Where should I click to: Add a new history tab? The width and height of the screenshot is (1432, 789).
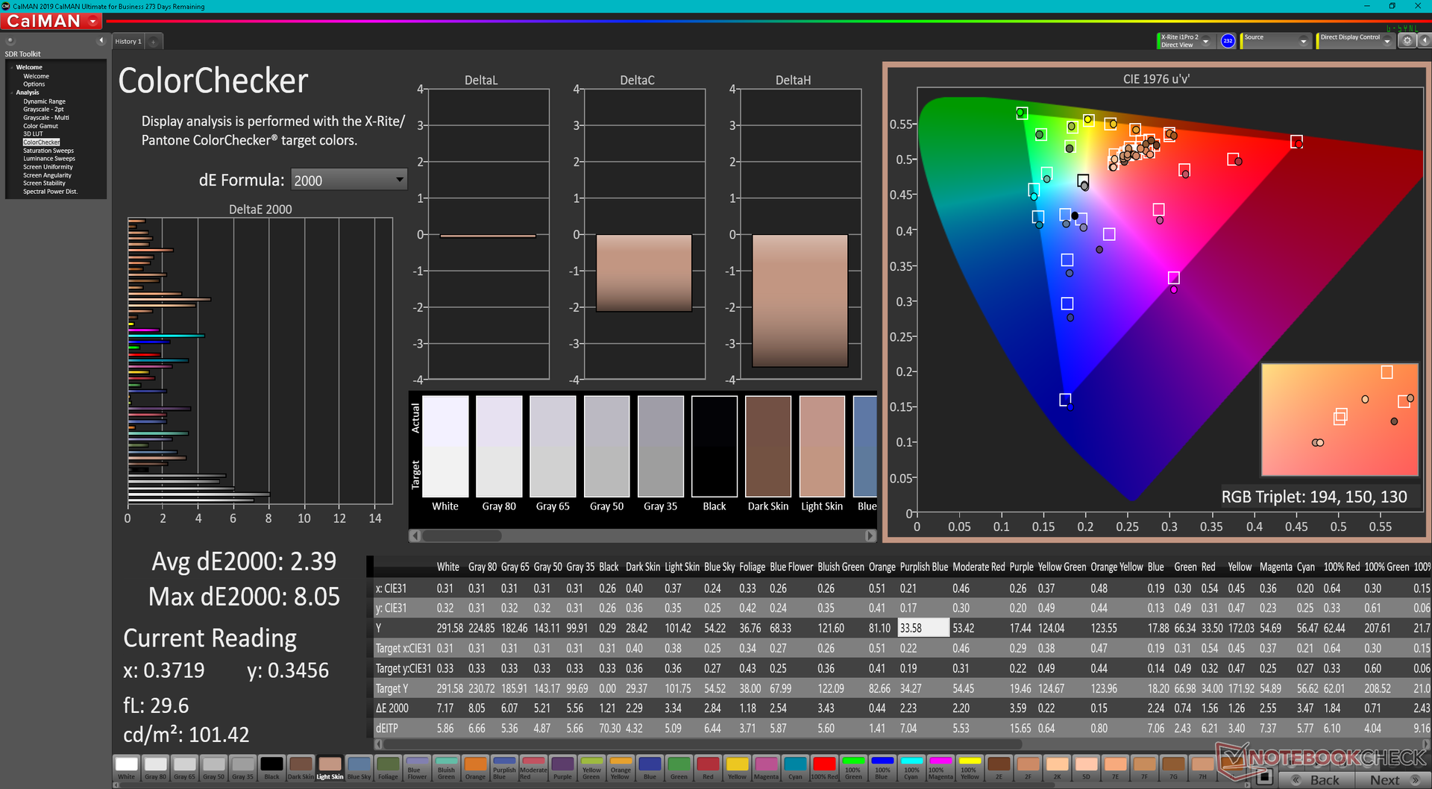[154, 42]
